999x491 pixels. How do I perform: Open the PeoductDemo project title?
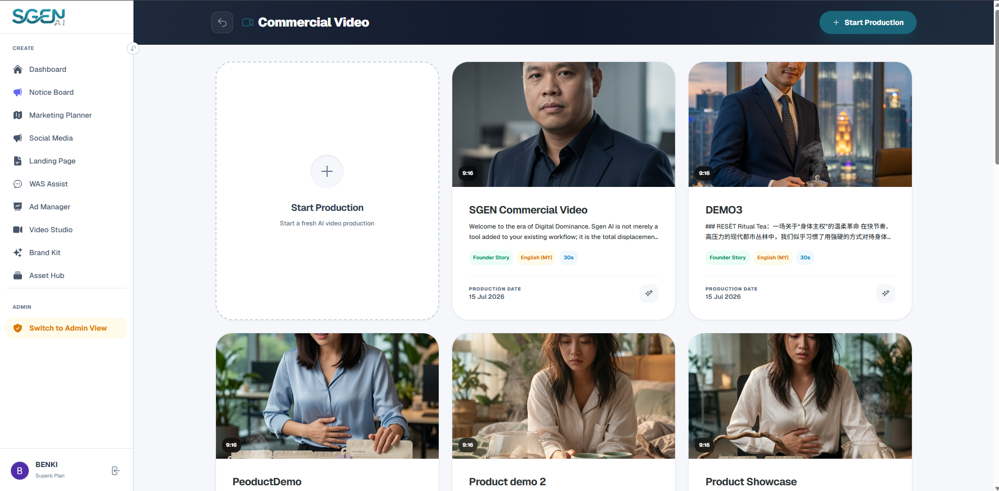267,482
